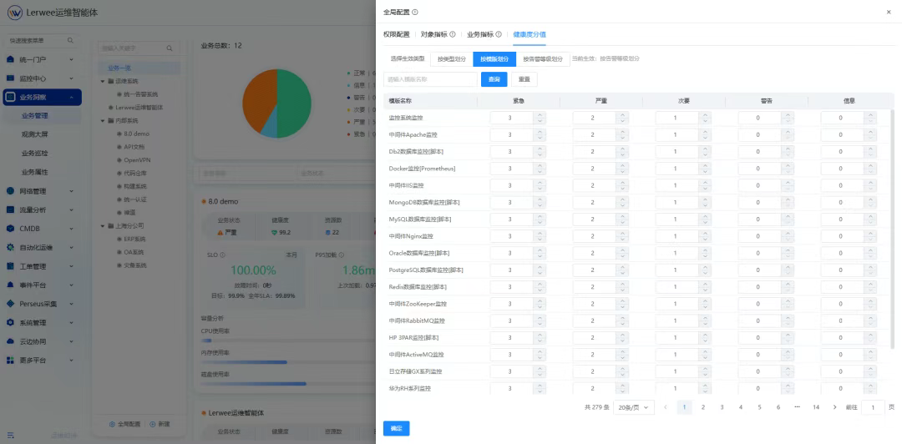
Task: Click the info icon next to 对象指标
Action: click(453, 34)
